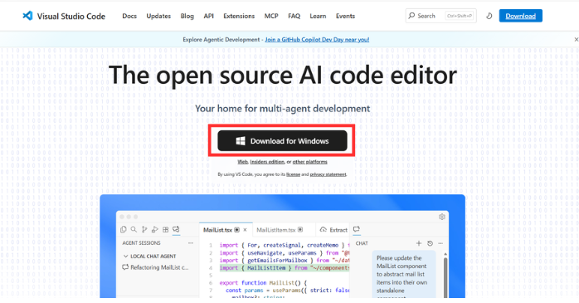This screenshot has width=579, height=303.
Task: Open the other platforms link
Action: pyautogui.click(x=309, y=162)
